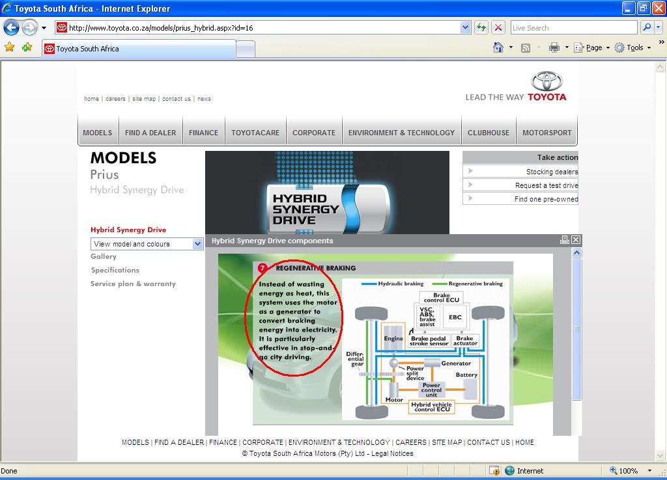667x480 pixels.
Task: Print the Hybrid Synergy Drive components panel
Action: [x=565, y=240]
